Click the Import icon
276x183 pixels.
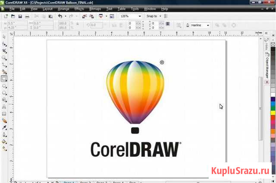pos(85,16)
